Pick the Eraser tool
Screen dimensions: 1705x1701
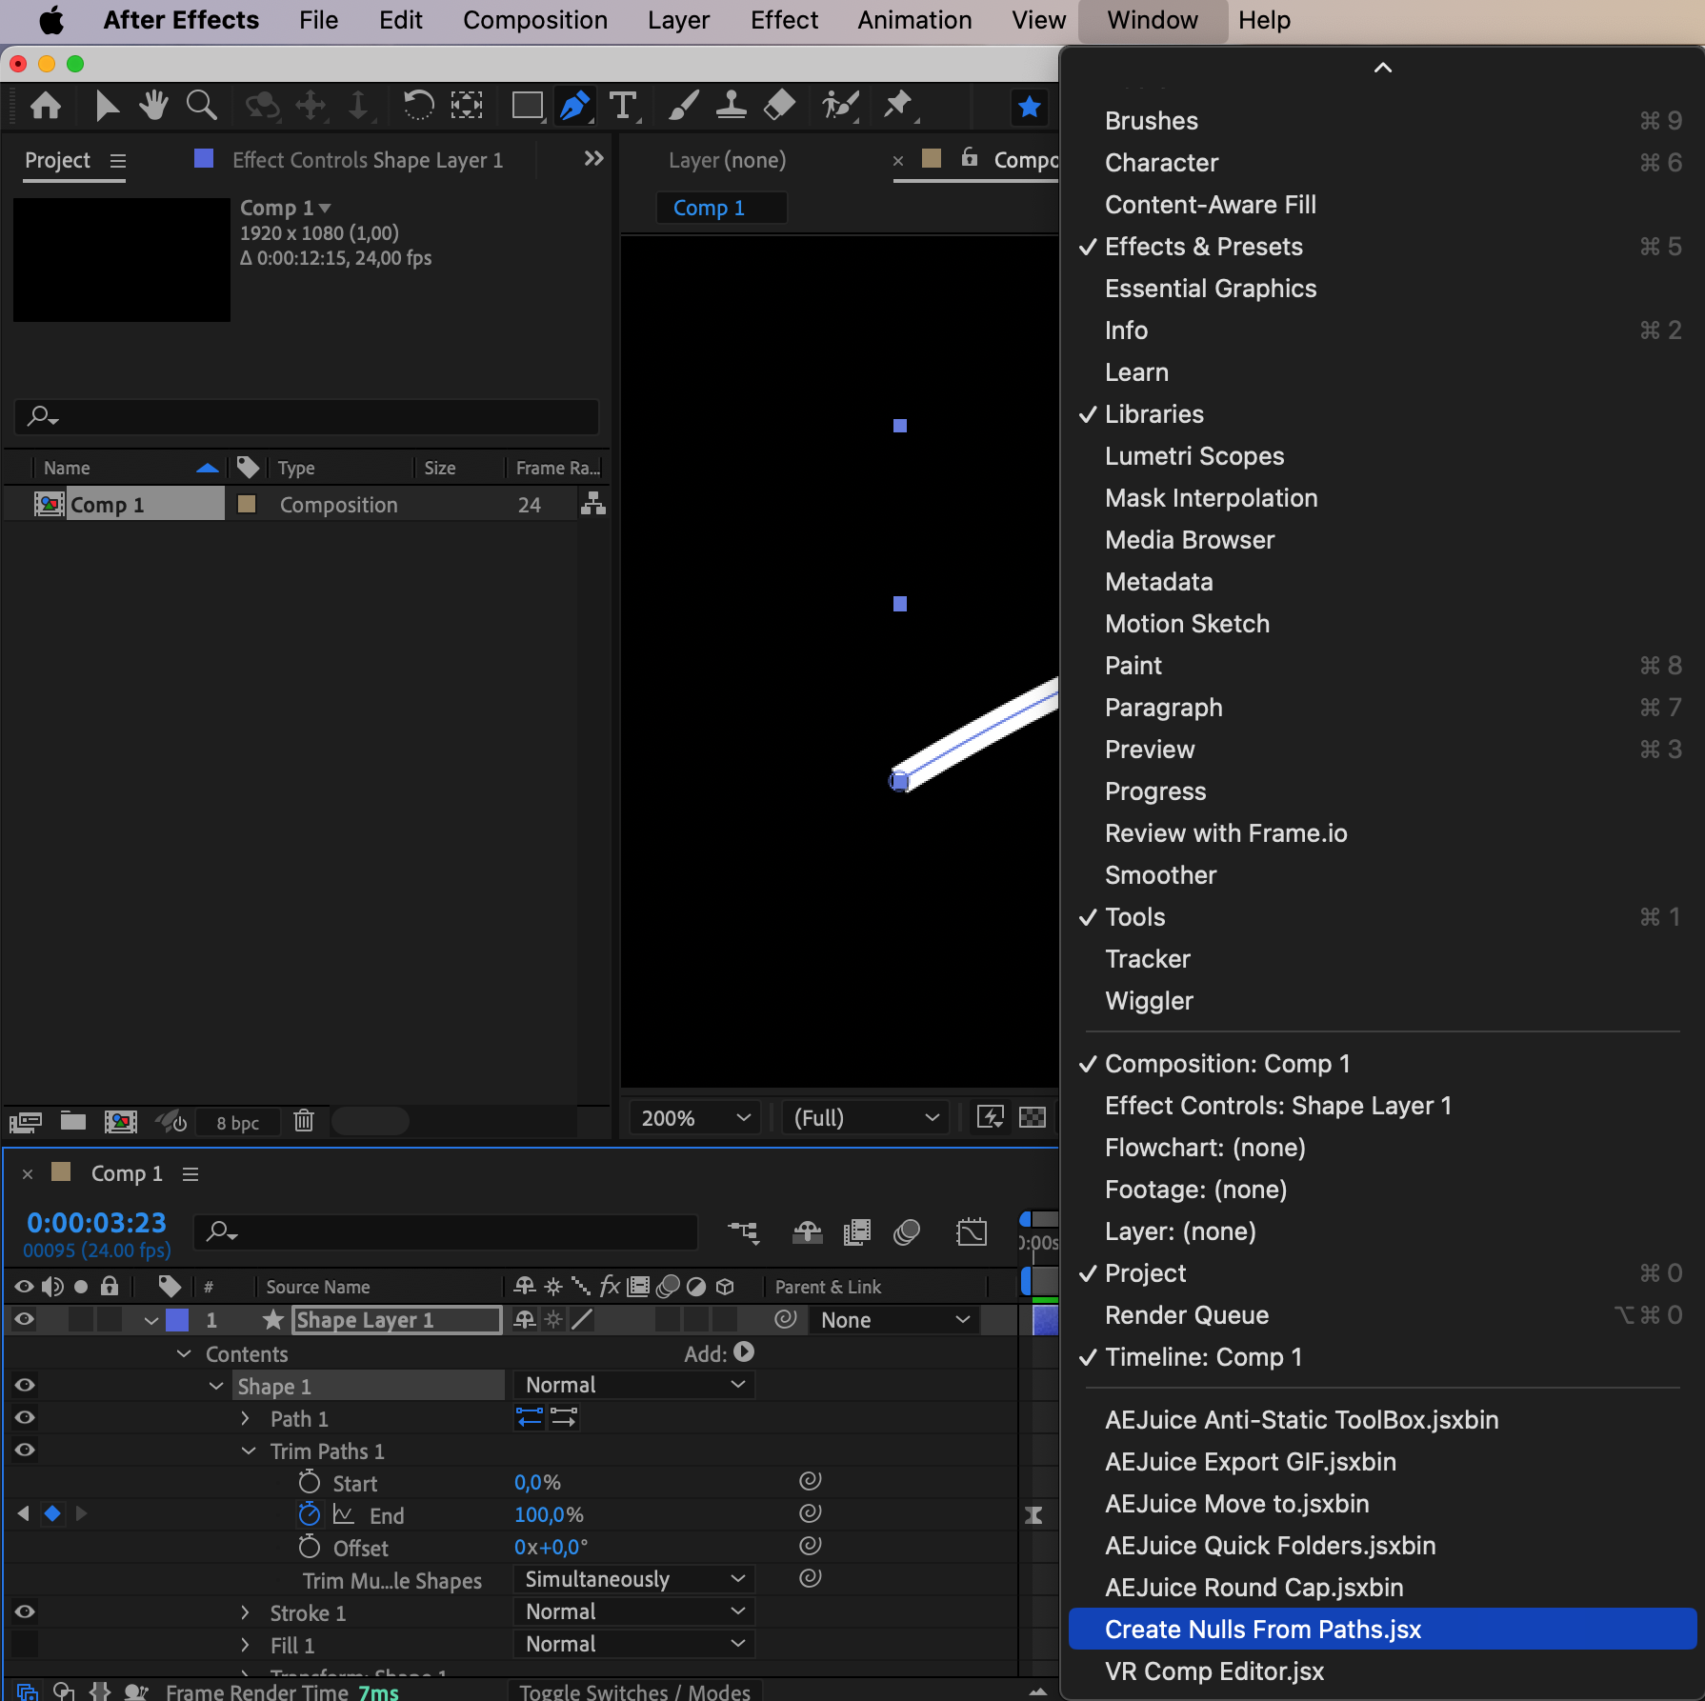point(780,106)
